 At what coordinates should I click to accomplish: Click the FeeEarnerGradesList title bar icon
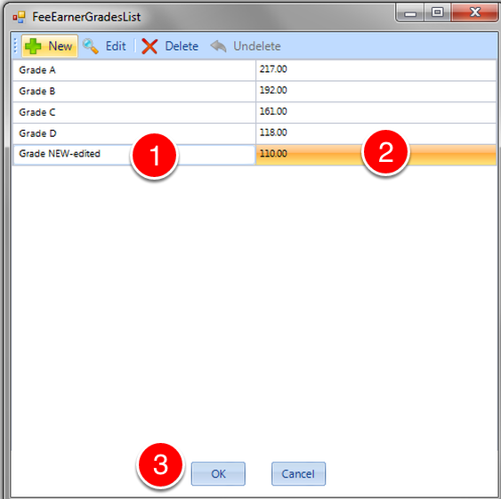pyautogui.click(x=19, y=17)
